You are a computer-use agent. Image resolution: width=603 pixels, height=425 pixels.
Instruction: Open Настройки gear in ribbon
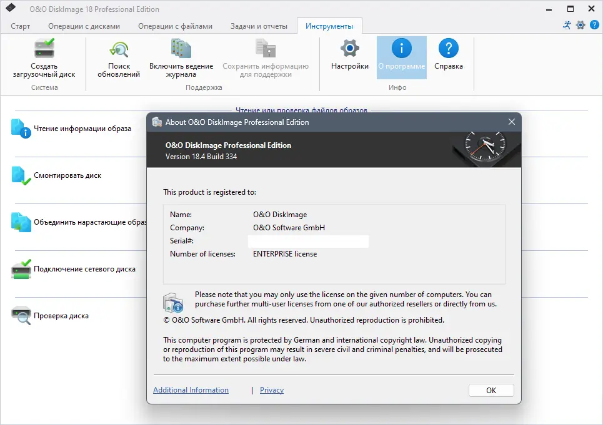[349, 49]
